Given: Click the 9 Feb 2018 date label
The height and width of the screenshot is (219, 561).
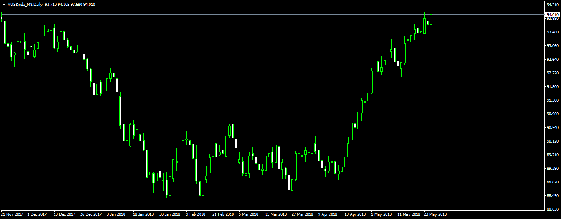Looking at the screenshot, I should point(195,214).
